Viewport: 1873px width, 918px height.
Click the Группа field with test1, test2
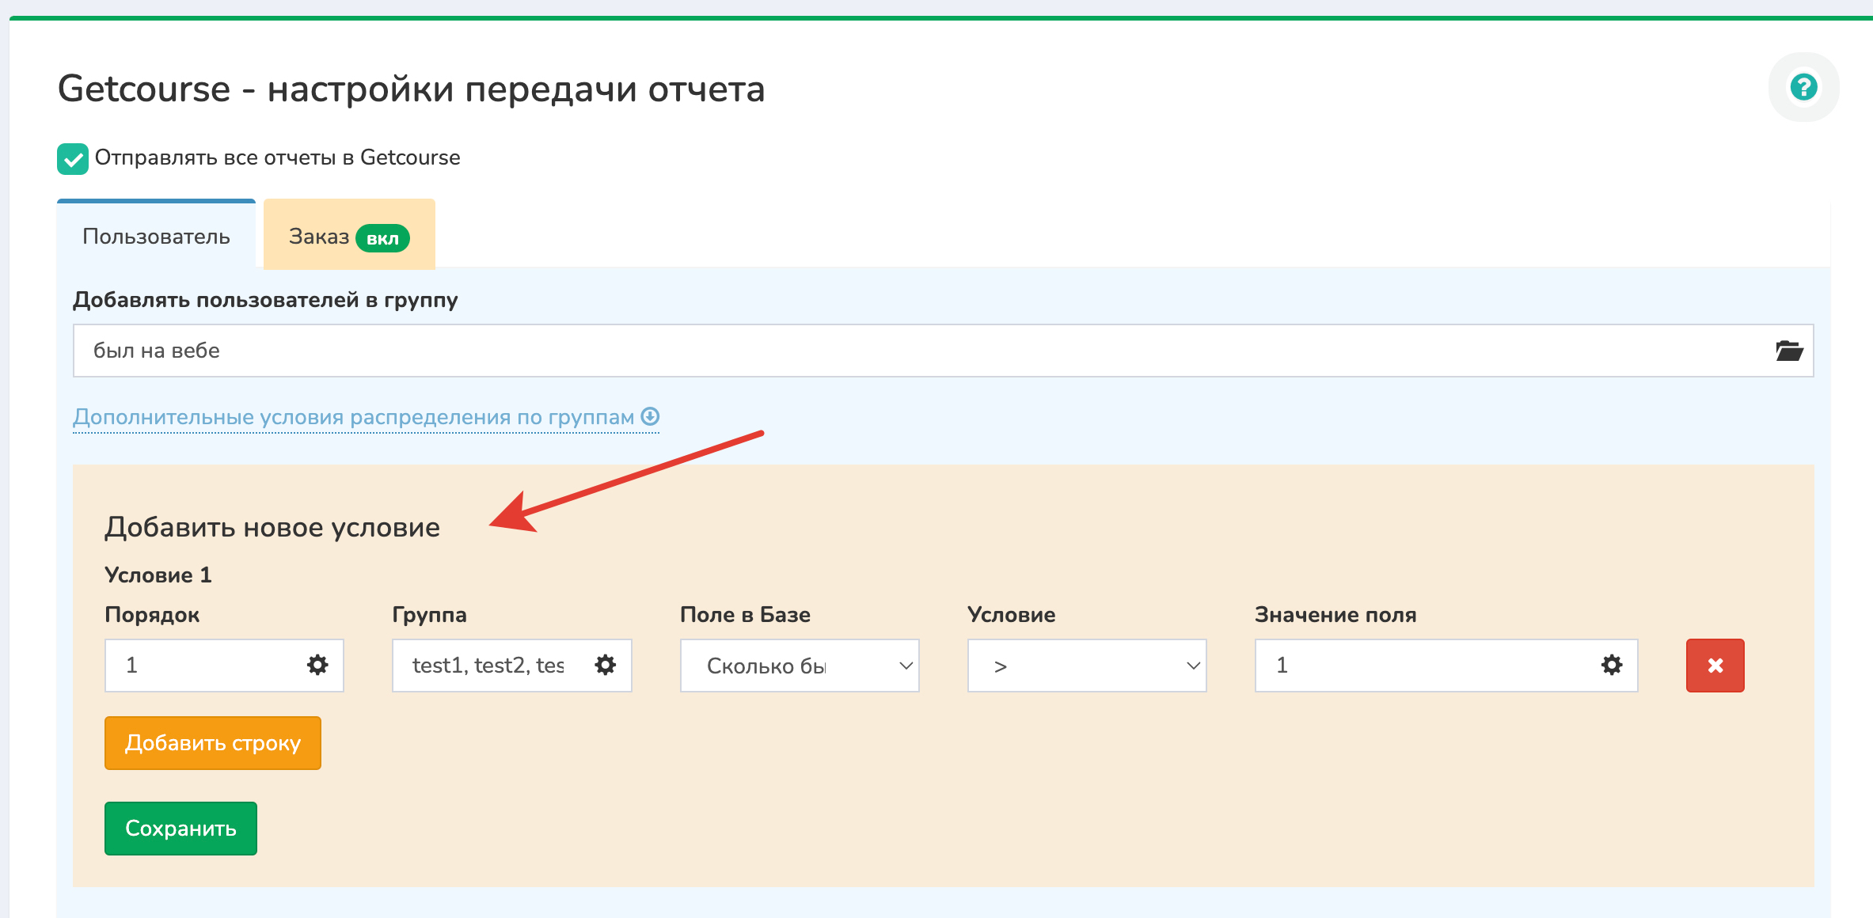(487, 665)
